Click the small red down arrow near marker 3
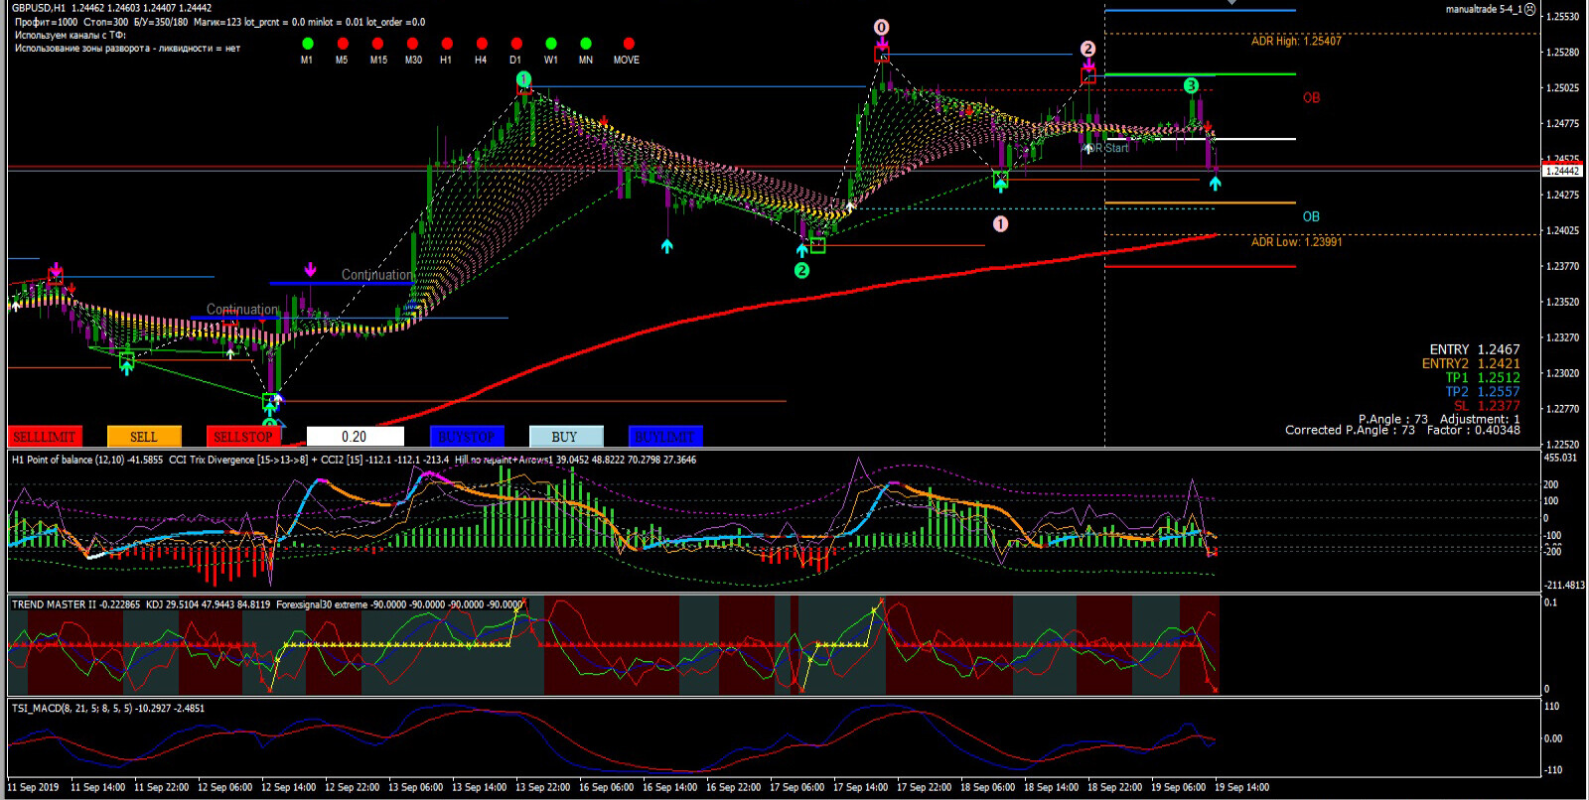 (x=1208, y=127)
